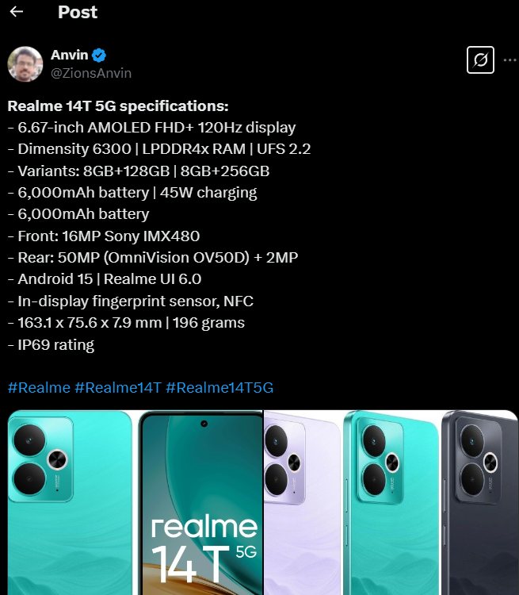Open the #Realme hashtag
The image size is (519, 595).
click(39, 388)
